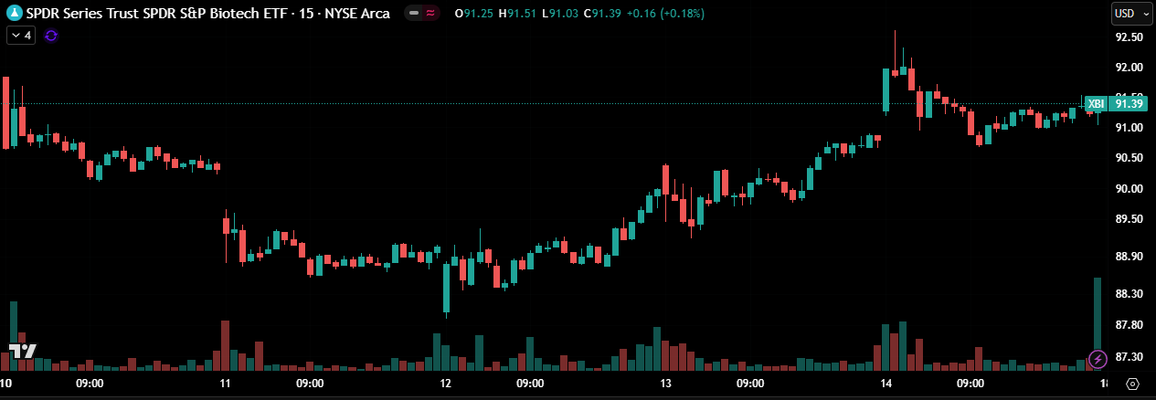This screenshot has width=1156, height=400.
Task: Open the SPDR S&P Biotech ETF symbol title
Action: [209, 14]
